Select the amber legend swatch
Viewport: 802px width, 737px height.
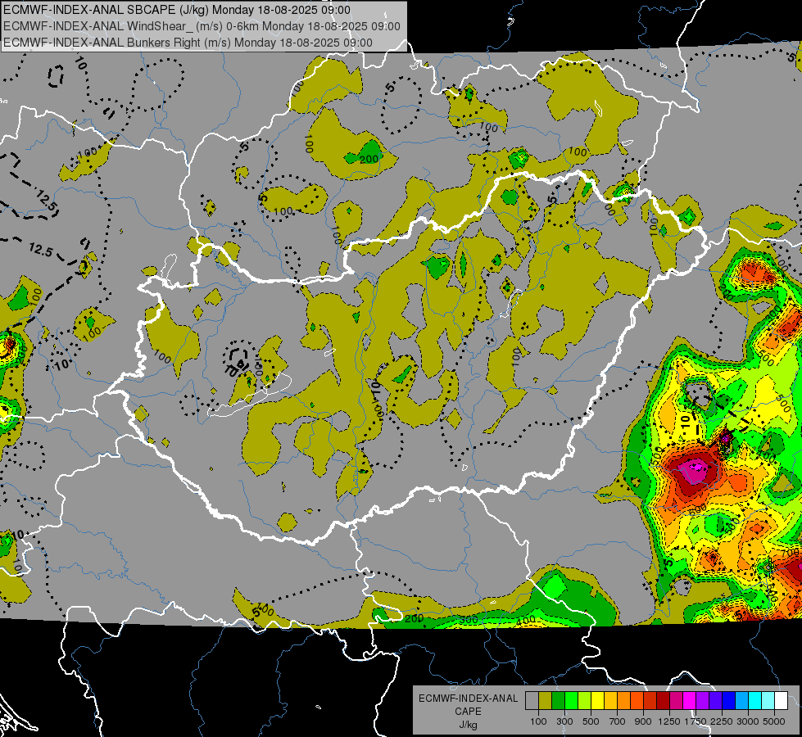pyautogui.click(x=610, y=701)
